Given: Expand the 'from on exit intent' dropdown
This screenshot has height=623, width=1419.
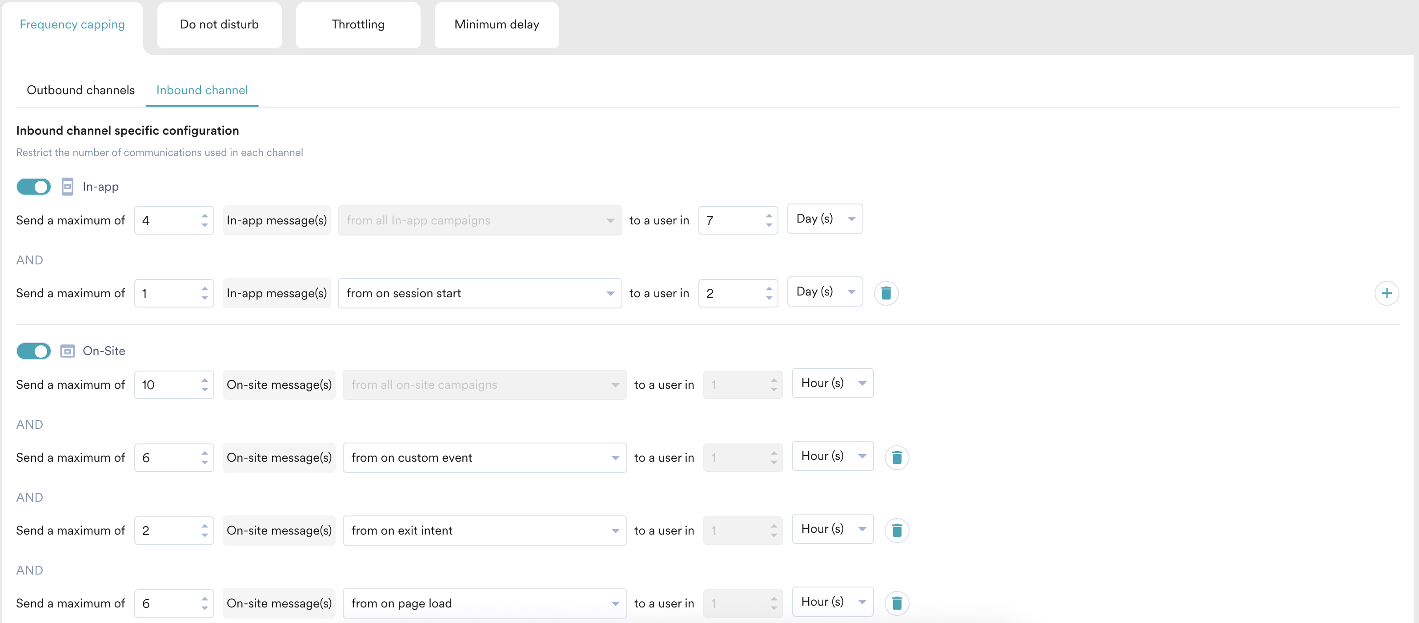Looking at the screenshot, I should click(484, 530).
